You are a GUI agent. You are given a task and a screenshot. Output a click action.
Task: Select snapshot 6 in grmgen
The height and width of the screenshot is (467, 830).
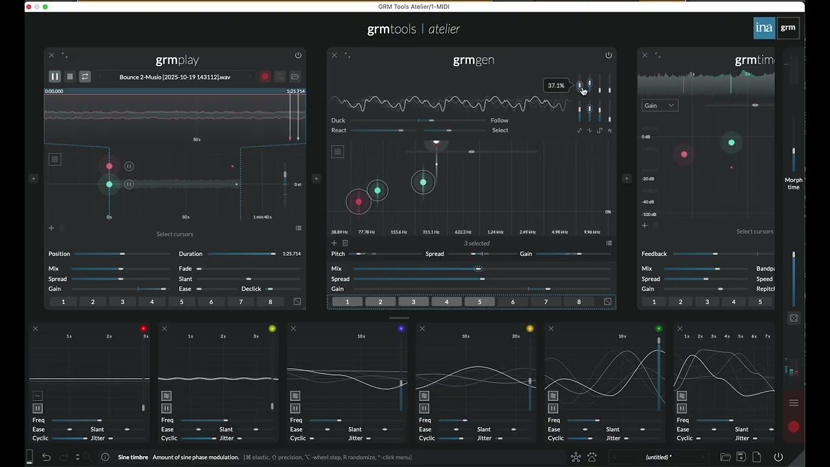point(513,302)
